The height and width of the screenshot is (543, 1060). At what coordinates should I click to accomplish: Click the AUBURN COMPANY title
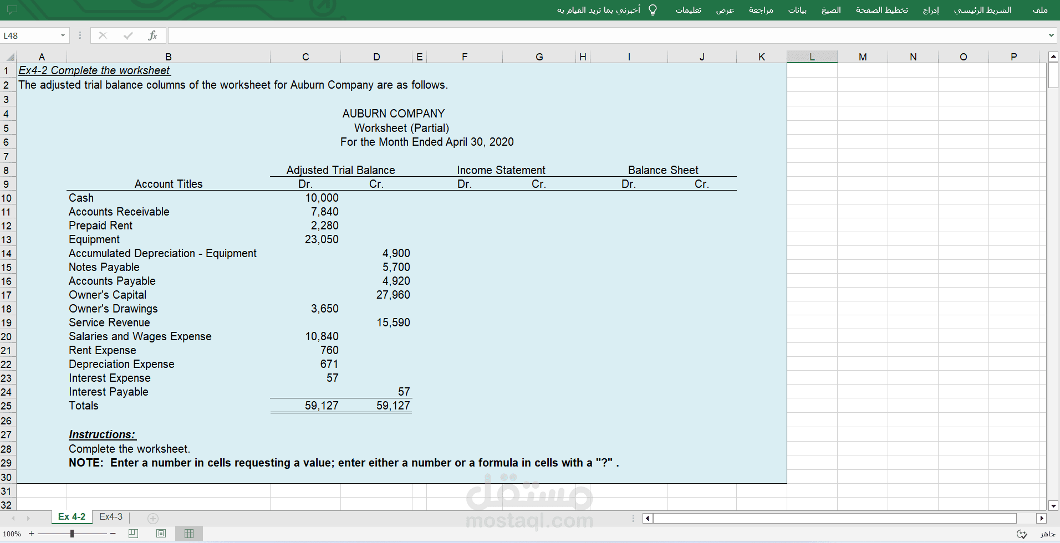394,114
